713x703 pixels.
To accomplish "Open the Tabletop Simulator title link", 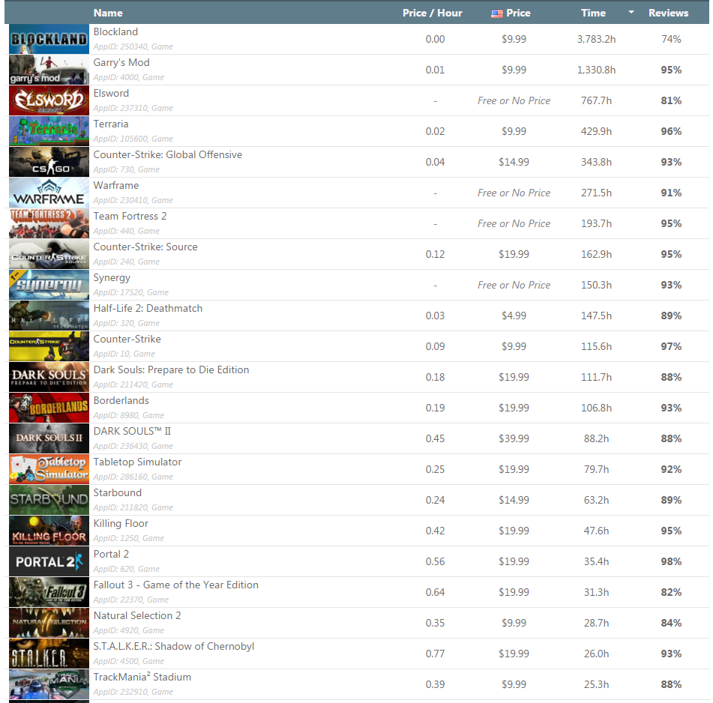I will click(x=137, y=462).
